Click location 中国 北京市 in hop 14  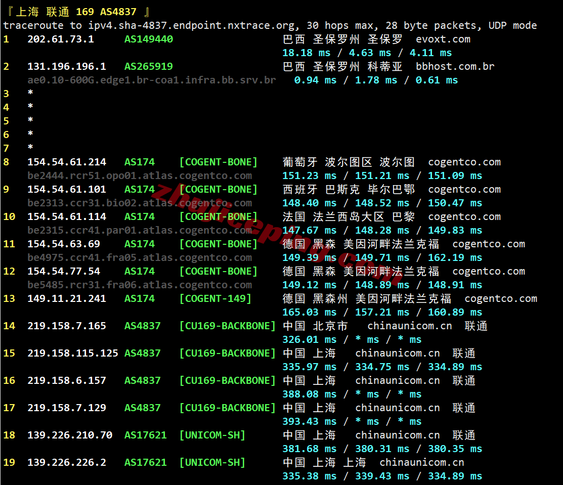tap(315, 326)
